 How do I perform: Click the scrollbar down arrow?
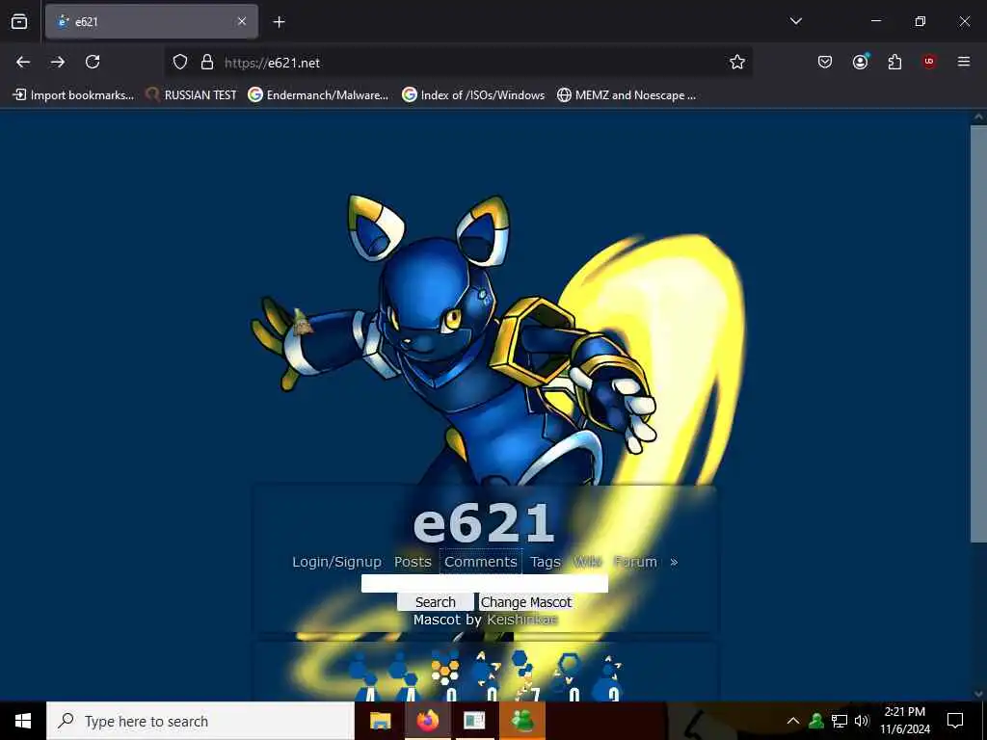coord(978,694)
